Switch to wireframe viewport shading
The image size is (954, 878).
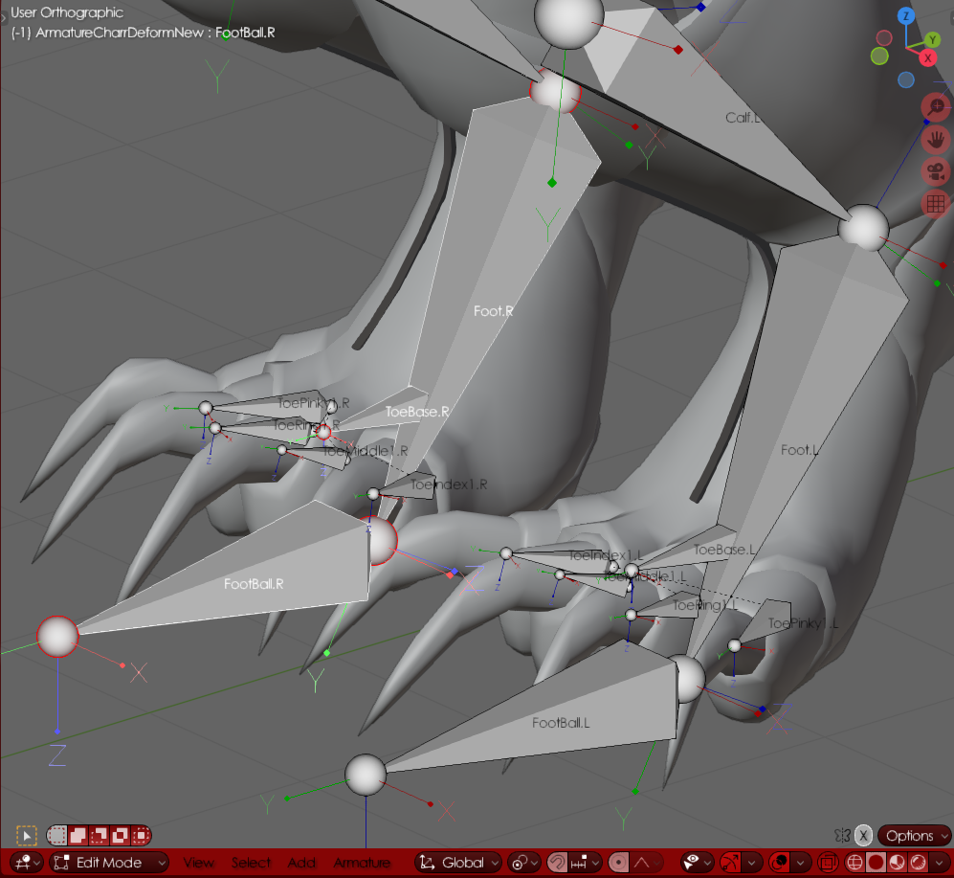click(x=854, y=862)
